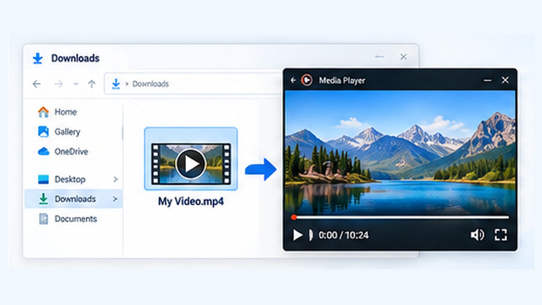Minimize the Downloads window
Image resolution: width=542 pixels, height=305 pixels.
(379, 56)
